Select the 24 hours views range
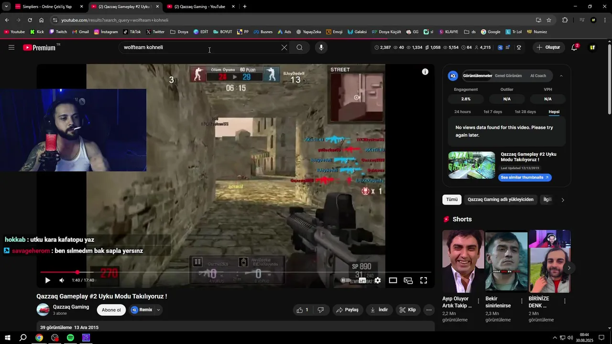Image resolution: width=612 pixels, height=344 pixels. click(462, 112)
